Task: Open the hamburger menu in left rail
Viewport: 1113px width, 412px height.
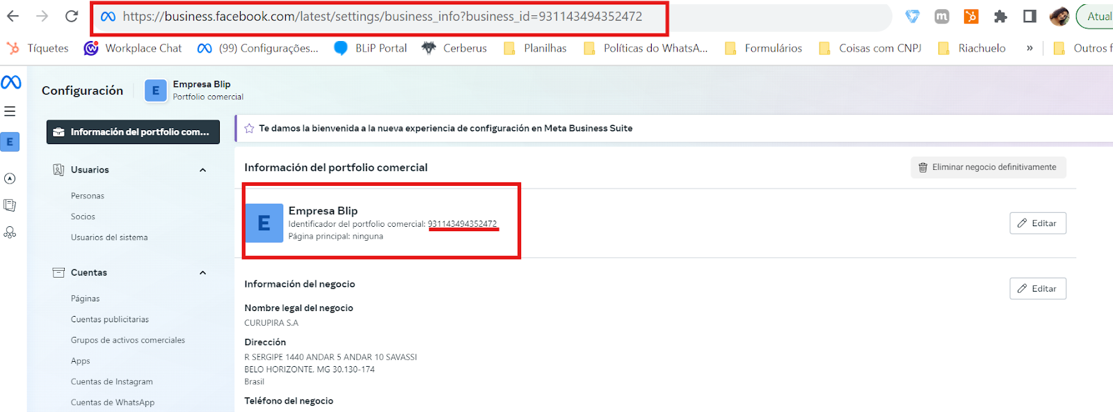Action: pos(10,111)
